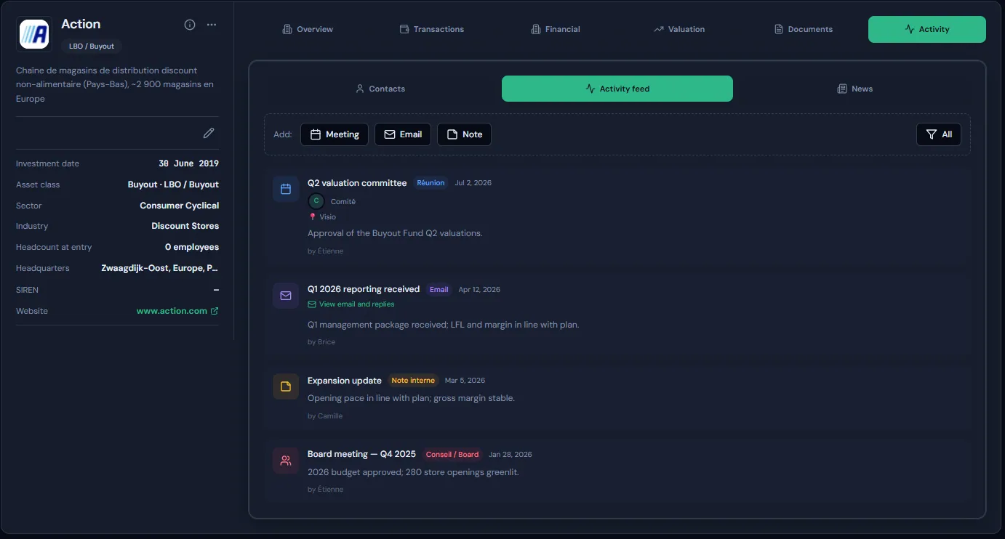Open the Documents tab
1005x539 pixels.
pos(803,29)
